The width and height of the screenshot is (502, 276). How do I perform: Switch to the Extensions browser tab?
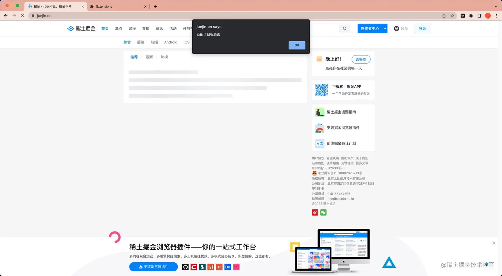coord(119,6)
